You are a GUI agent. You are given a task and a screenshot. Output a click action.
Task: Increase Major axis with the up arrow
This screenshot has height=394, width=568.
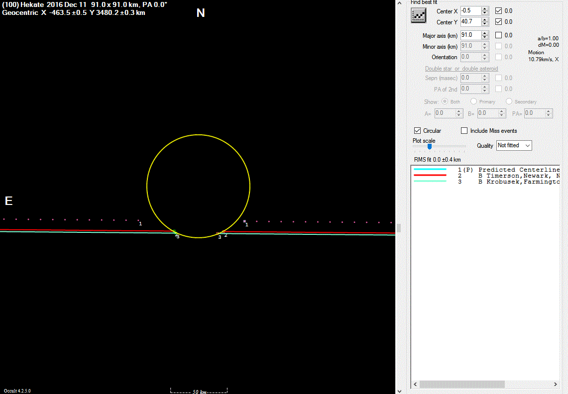pyautogui.click(x=485, y=33)
